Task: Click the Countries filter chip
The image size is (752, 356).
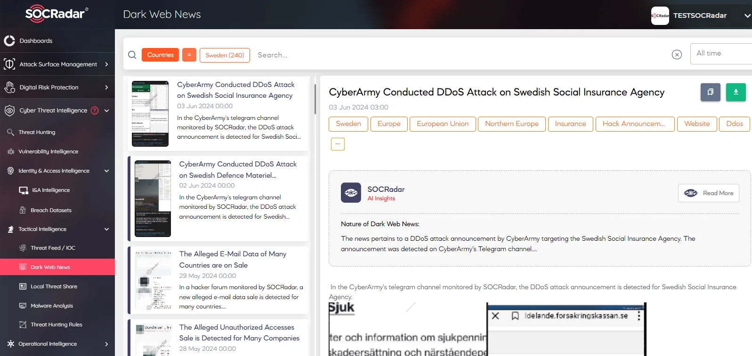Action: click(x=160, y=55)
